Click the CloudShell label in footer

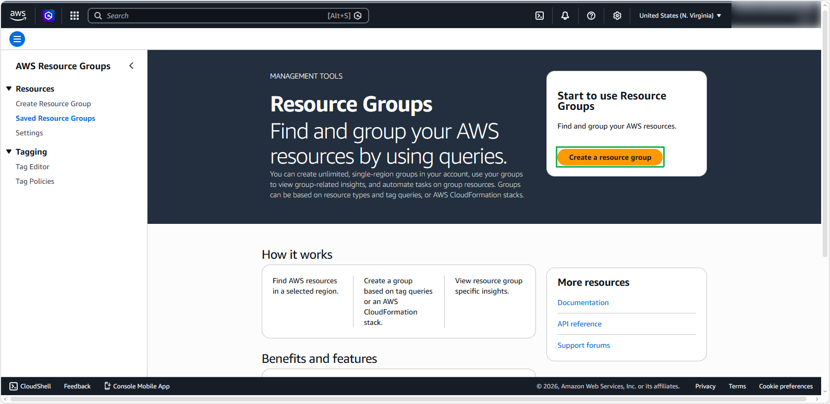pyautogui.click(x=35, y=386)
